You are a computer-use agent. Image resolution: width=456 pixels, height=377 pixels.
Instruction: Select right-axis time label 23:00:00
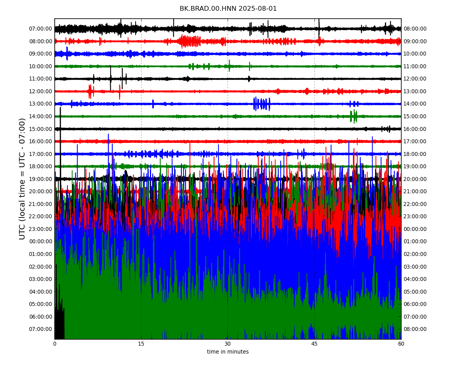click(x=415, y=217)
